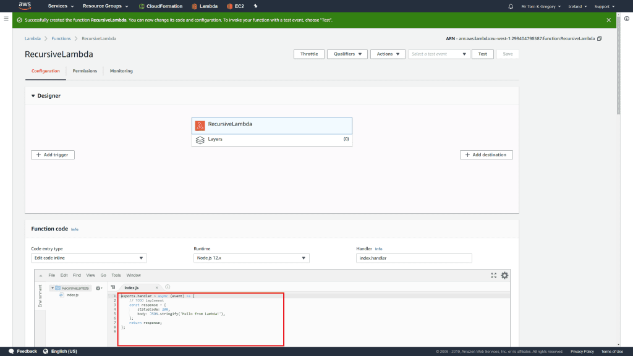Image resolution: width=633 pixels, height=356 pixels.
Task: Click the Add trigger button
Action: (53, 155)
